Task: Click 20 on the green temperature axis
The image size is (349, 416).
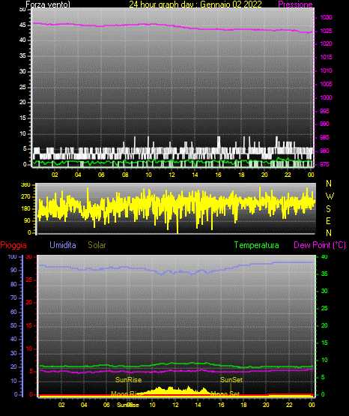Action: point(324,325)
